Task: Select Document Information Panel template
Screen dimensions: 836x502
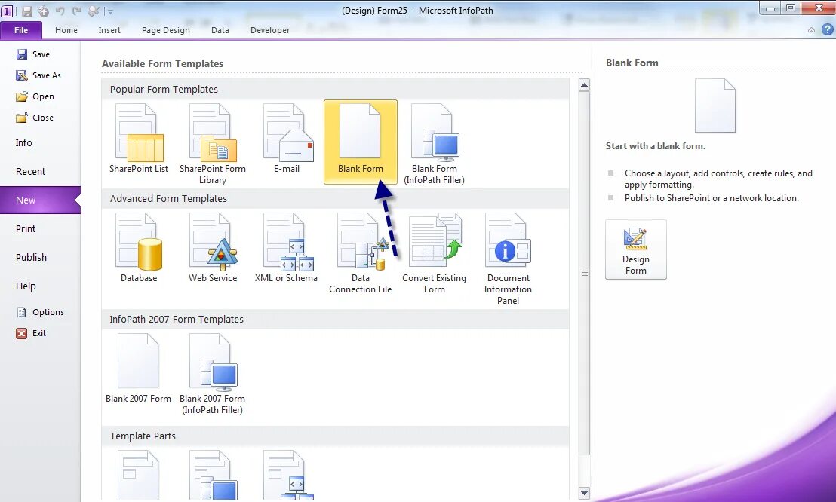Action: coord(508,259)
